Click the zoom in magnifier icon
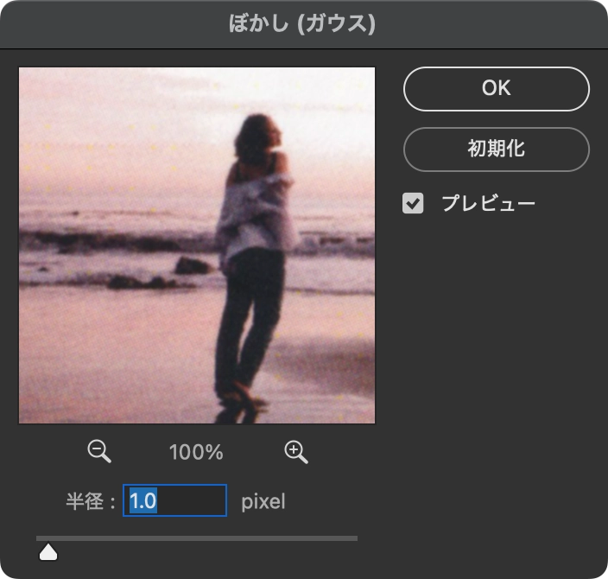Screen dimensions: 608x579 pos(296,451)
